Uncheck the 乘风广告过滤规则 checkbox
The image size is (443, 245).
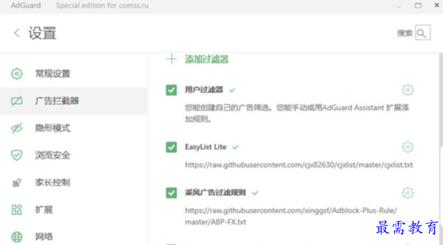click(171, 193)
